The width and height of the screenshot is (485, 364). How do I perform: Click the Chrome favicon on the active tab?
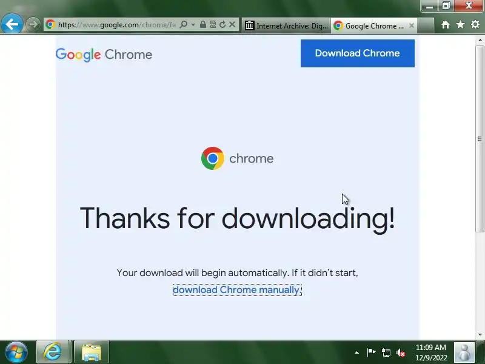(338, 25)
